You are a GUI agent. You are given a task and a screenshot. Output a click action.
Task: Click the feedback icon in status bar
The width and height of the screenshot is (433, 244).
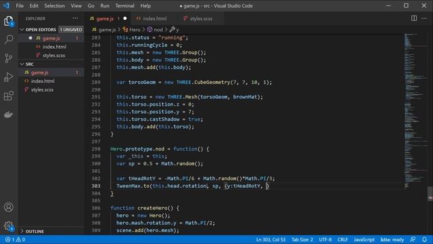pos(413,239)
